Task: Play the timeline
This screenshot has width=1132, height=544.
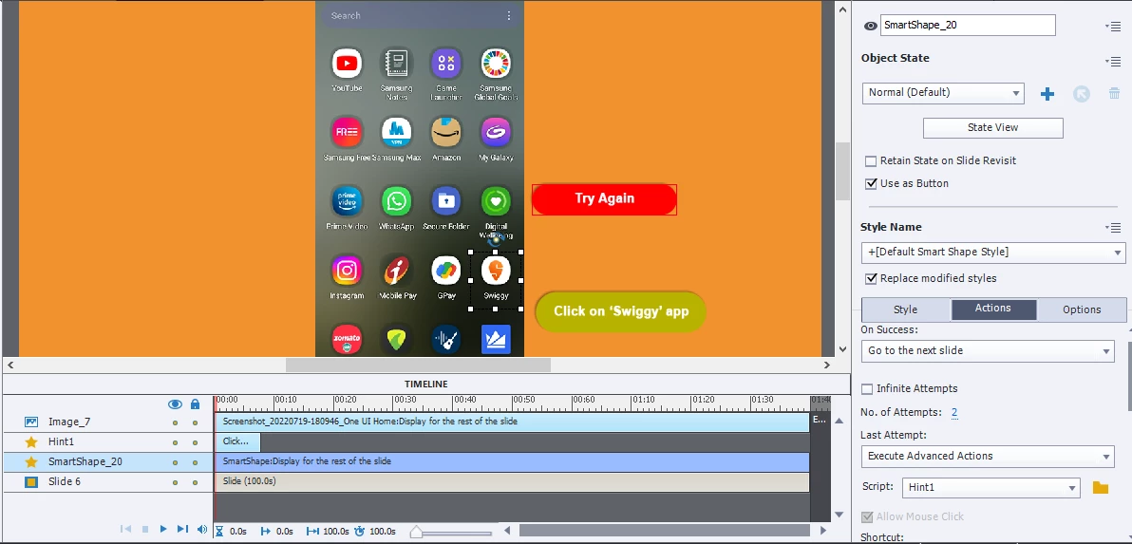Action: tap(163, 529)
